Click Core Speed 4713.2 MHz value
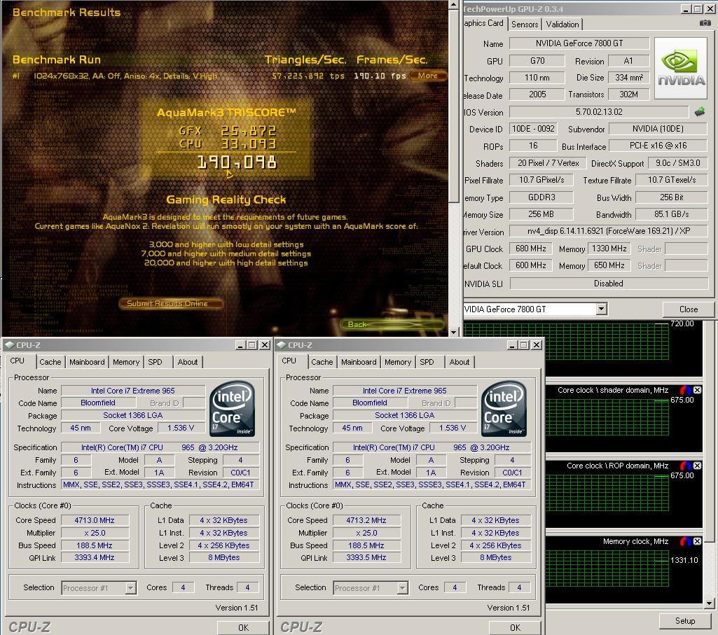The width and height of the screenshot is (718, 635). click(366, 520)
